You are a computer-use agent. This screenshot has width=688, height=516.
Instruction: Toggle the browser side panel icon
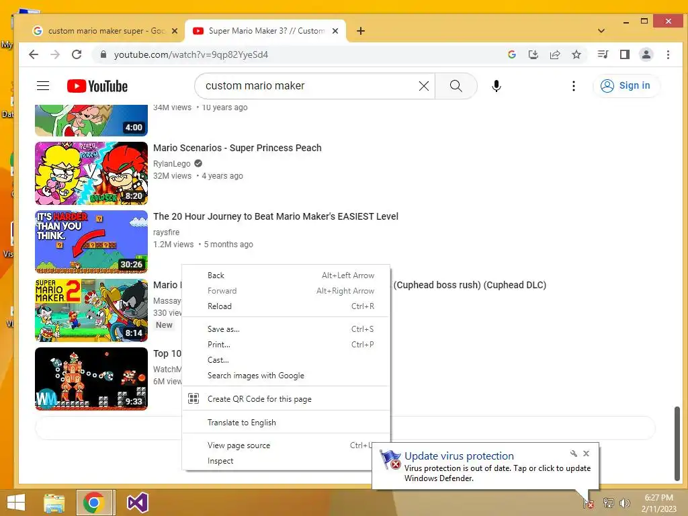coord(624,54)
